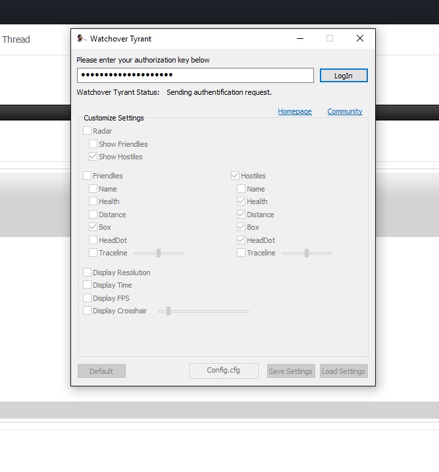Click the Display Crosshair slider
Screen dimensions: 439x472
169,311
